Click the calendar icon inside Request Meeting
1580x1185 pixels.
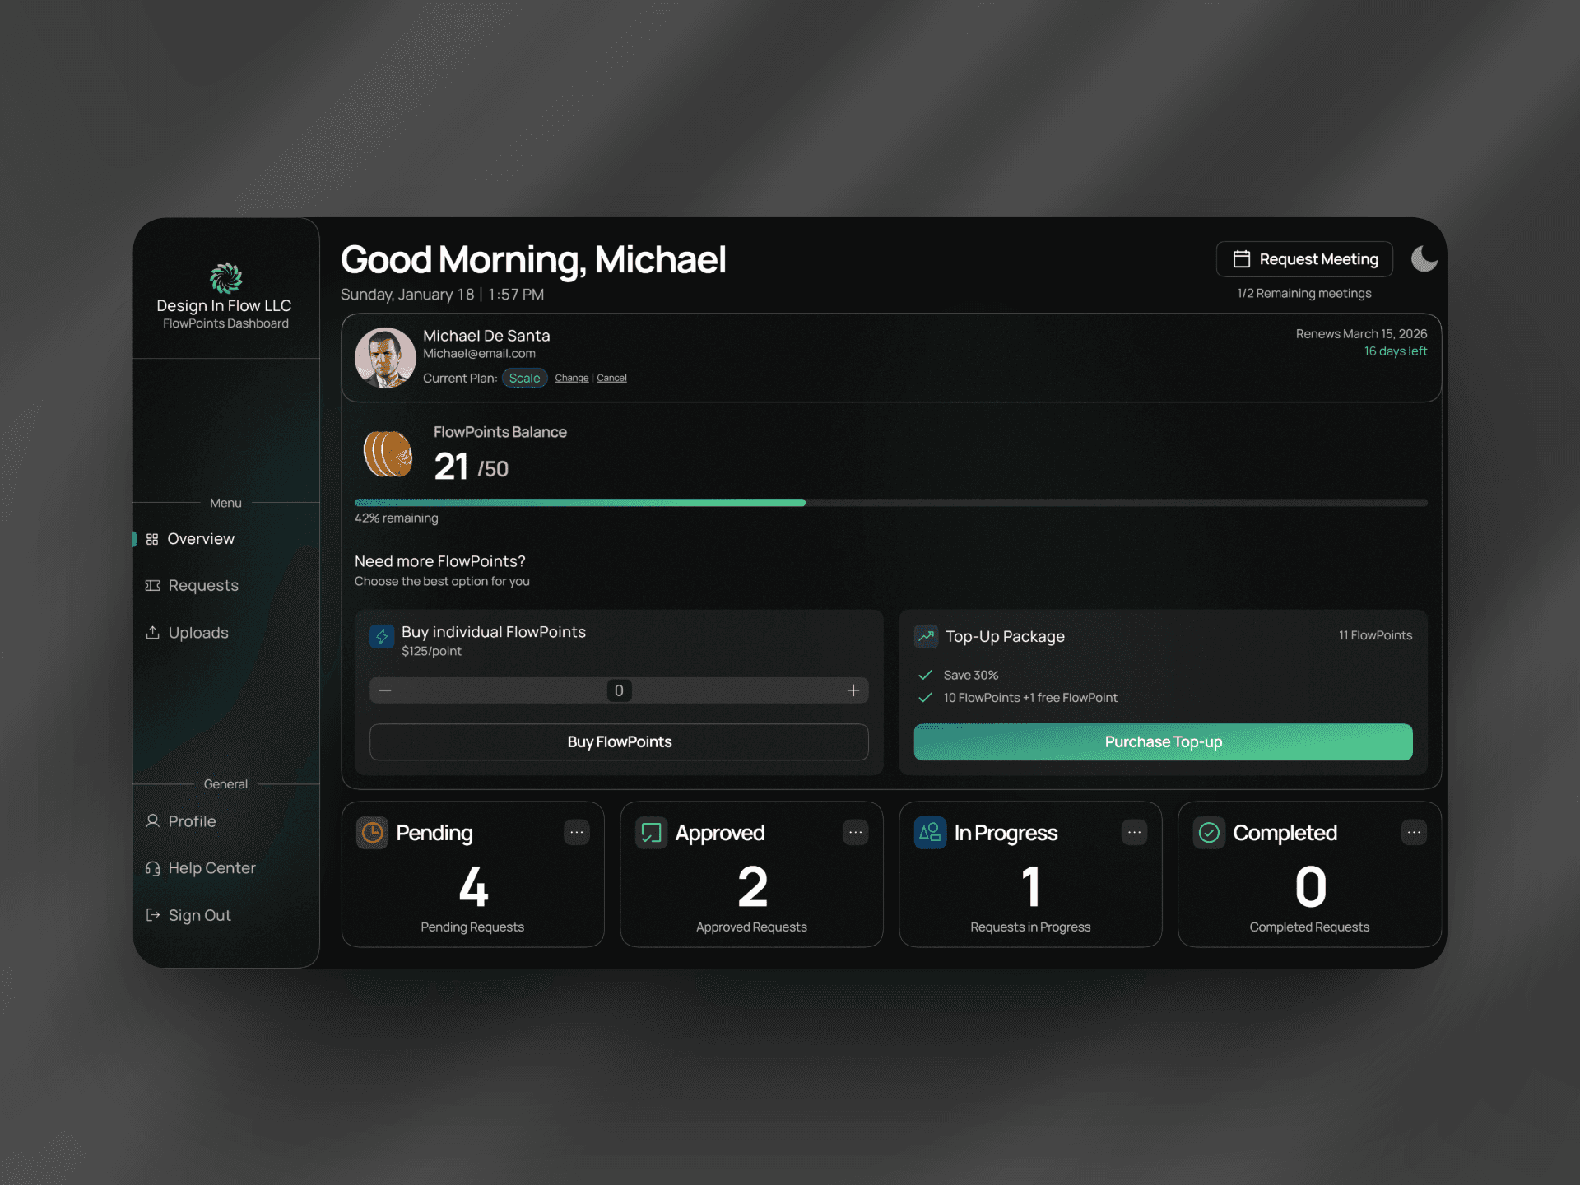tap(1241, 258)
